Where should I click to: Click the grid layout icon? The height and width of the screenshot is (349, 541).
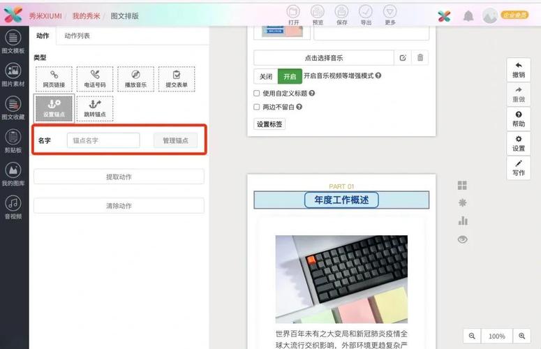click(462, 185)
